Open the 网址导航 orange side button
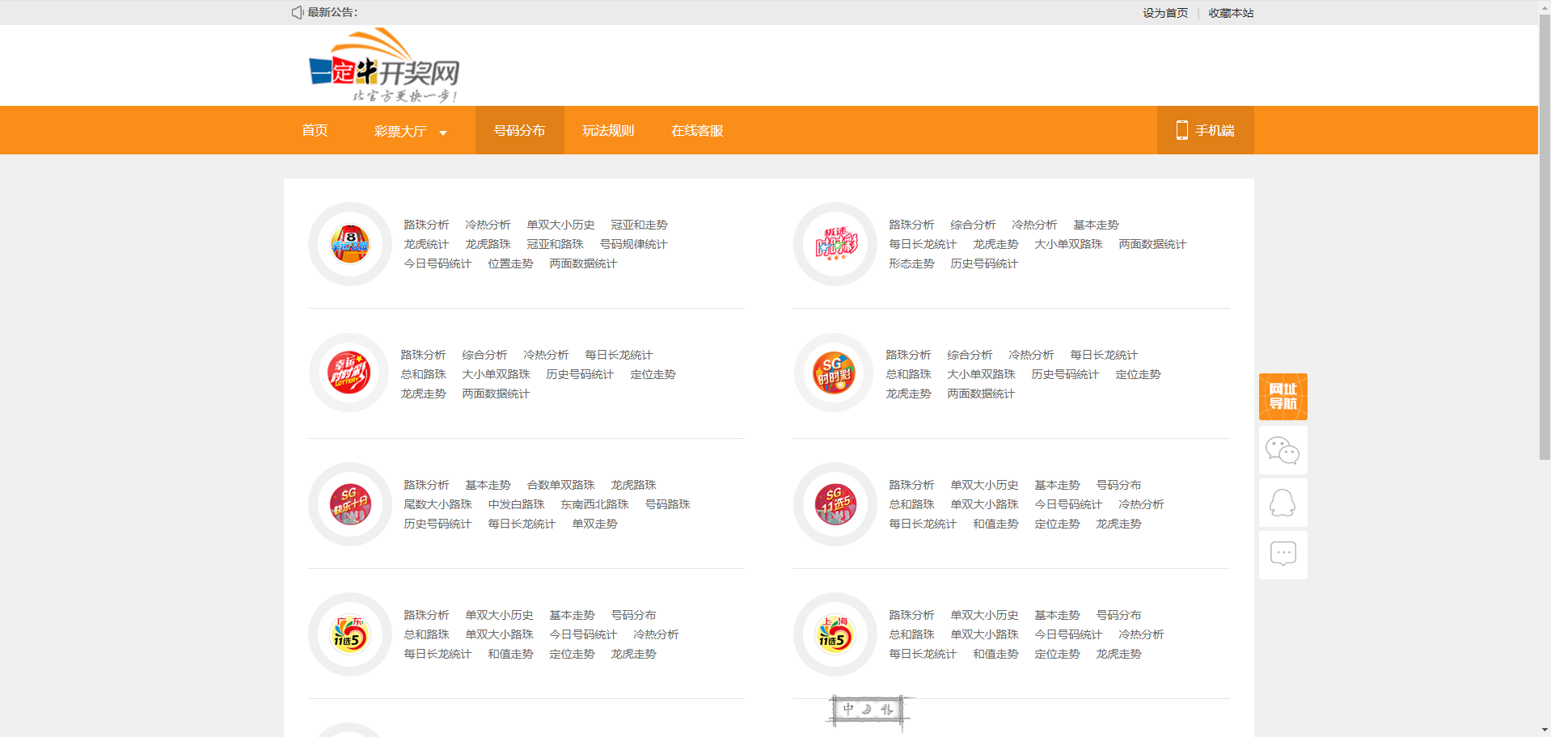The width and height of the screenshot is (1551, 737). (1283, 397)
